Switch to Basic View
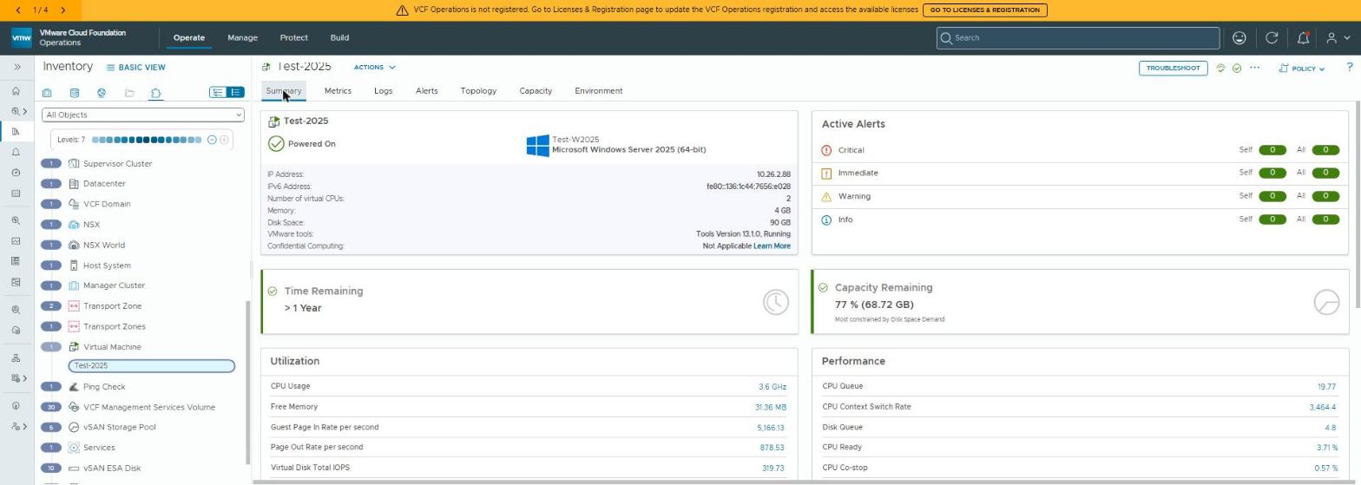1361x485 pixels. click(135, 68)
